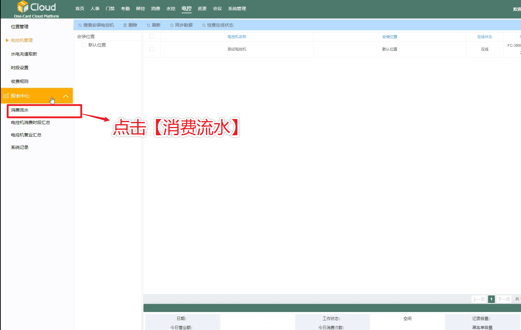Screen dimensions: 521x330
Task: Click the One-Card Cloud Platform logo
Action: pyautogui.click(x=36, y=9)
